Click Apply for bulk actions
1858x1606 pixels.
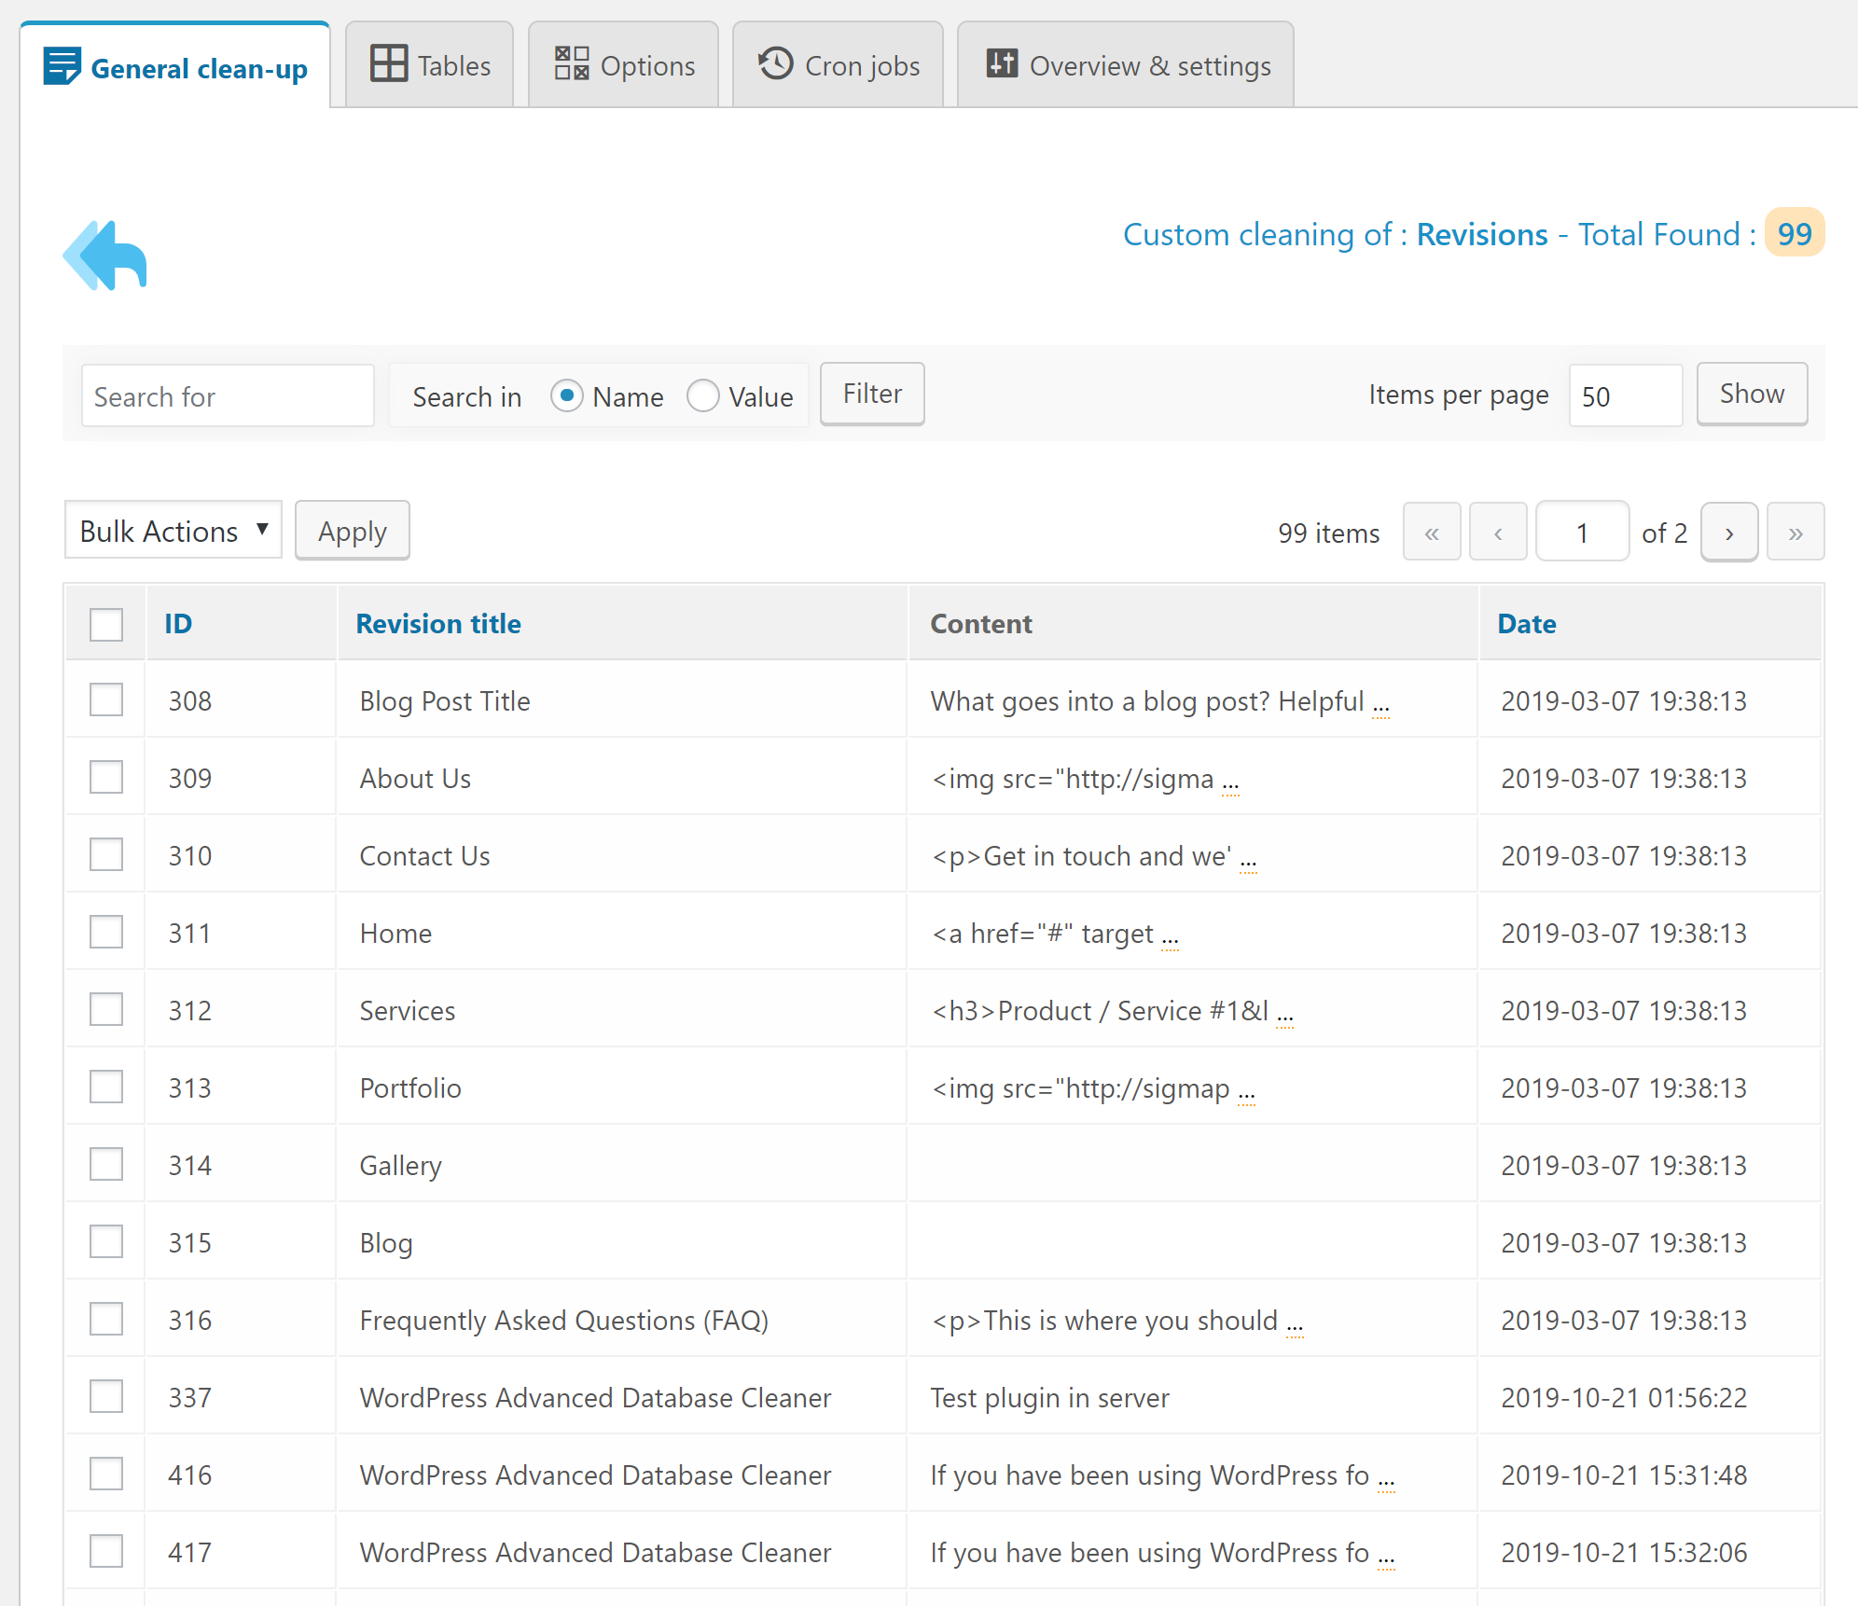351,533
